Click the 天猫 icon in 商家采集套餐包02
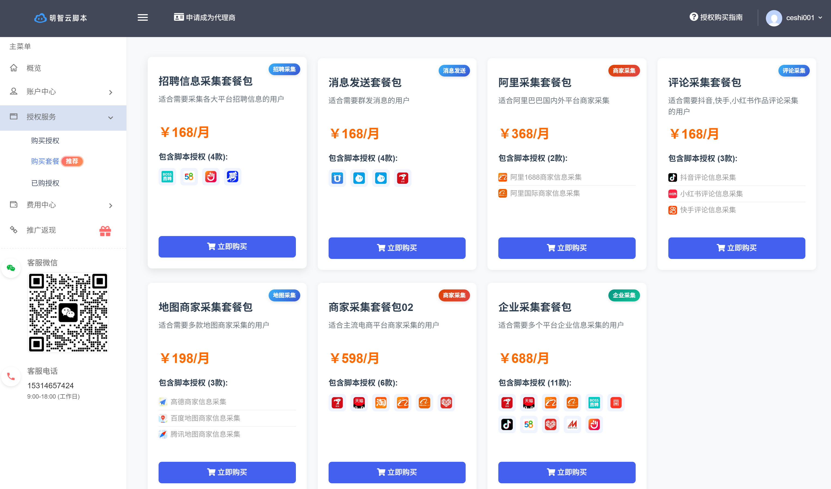The width and height of the screenshot is (831, 489). coord(359,402)
